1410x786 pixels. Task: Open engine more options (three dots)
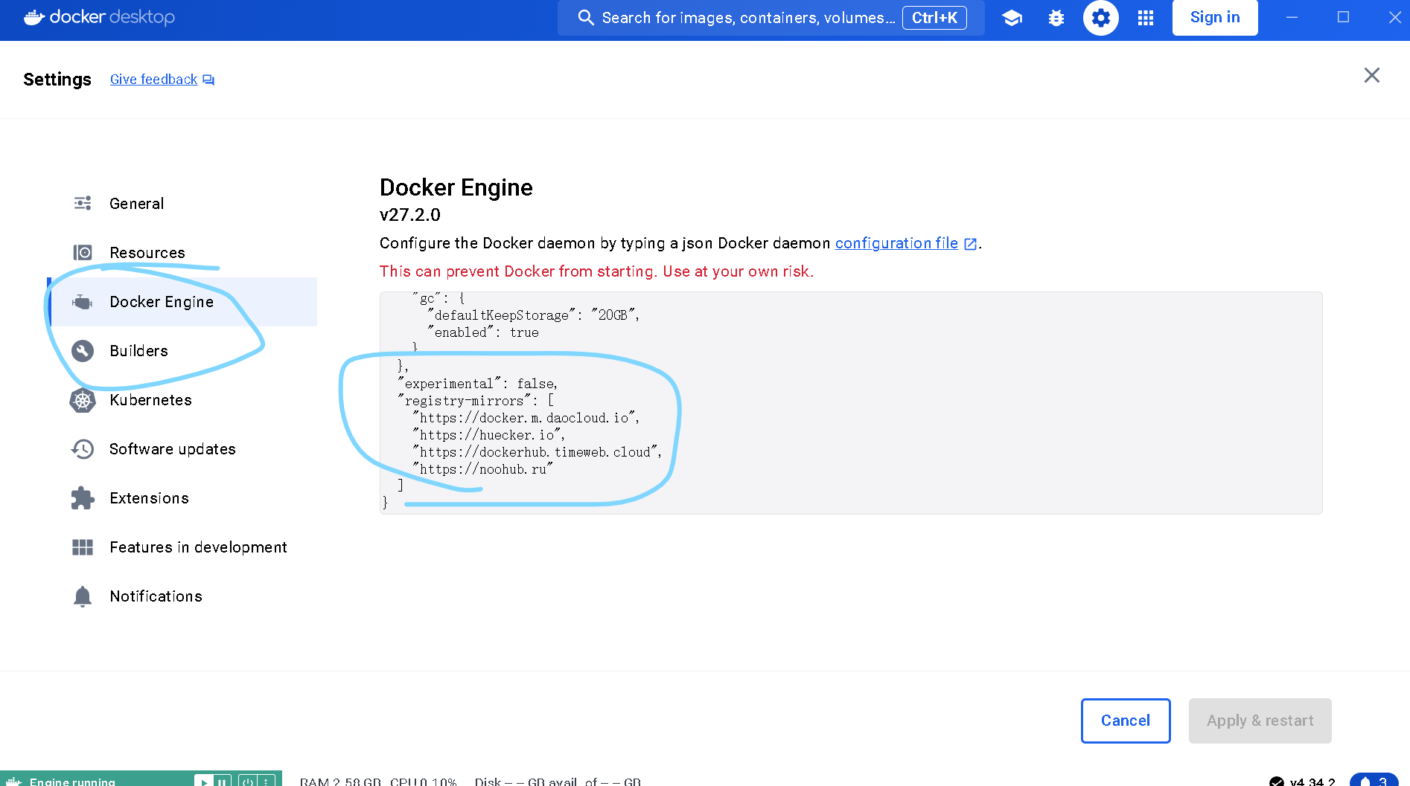click(x=267, y=781)
